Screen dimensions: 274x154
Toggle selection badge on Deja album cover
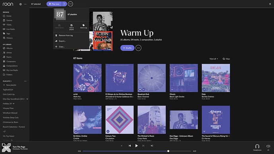204,90
